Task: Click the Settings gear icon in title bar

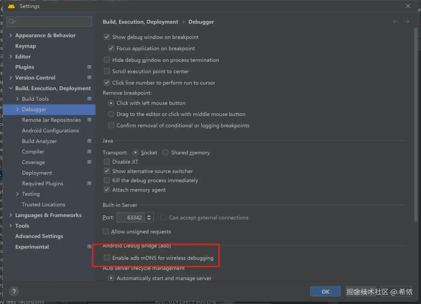Action: click(x=11, y=6)
